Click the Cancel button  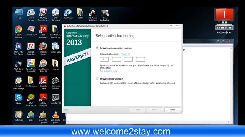click(172, 110)
